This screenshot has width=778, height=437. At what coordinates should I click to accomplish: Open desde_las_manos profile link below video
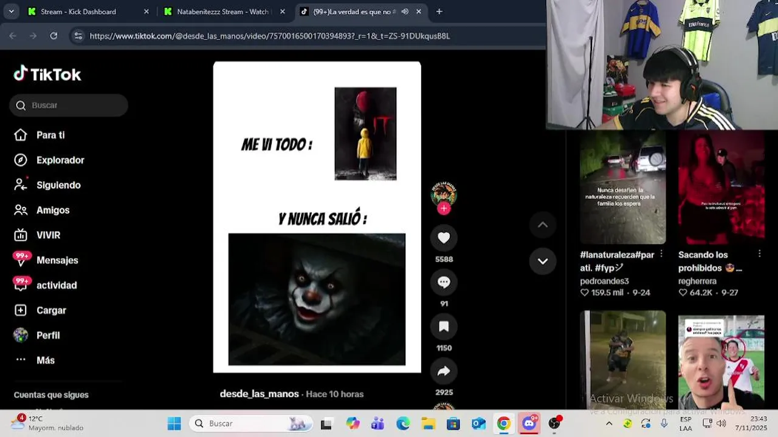pyautogui.click(x=260, y=394)
